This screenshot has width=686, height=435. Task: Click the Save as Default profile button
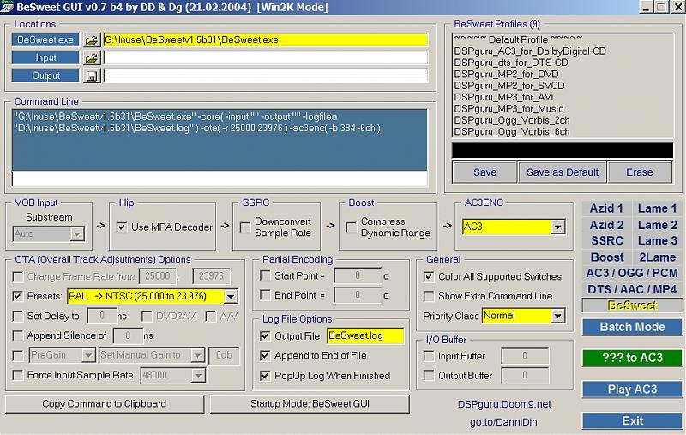(562, 172)
